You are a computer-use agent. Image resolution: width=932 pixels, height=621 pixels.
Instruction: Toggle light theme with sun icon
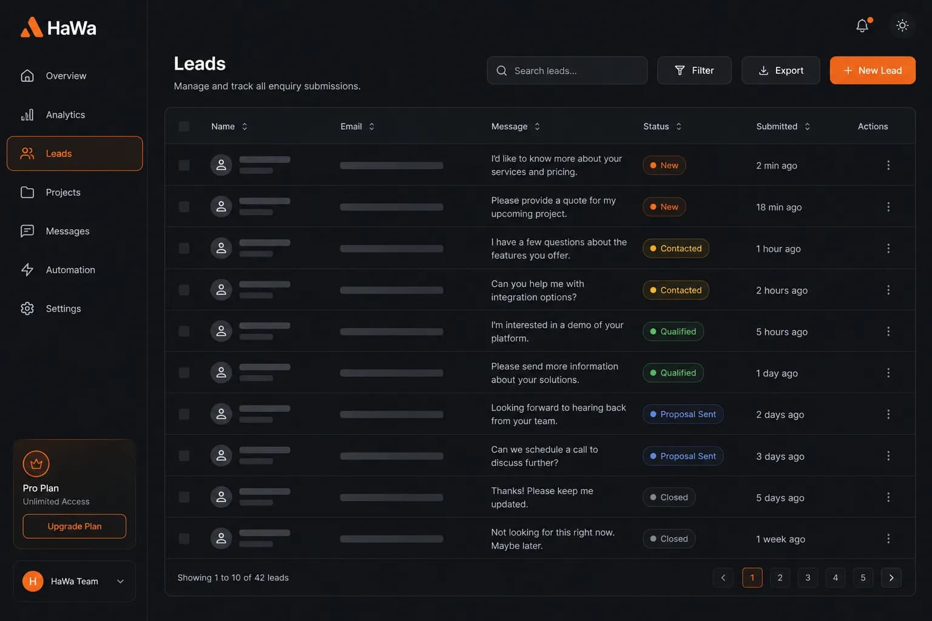902,25
